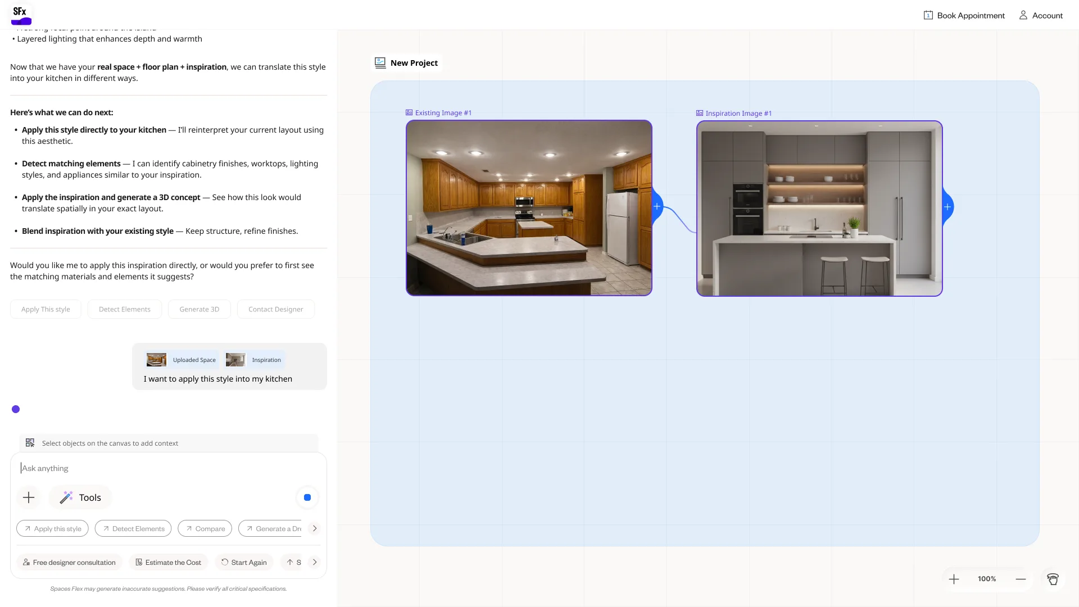Open the Inspiration attachment thumbnail
Image resolution: width=1079 pixels, height=607 pixels.
tap(235, 360)
